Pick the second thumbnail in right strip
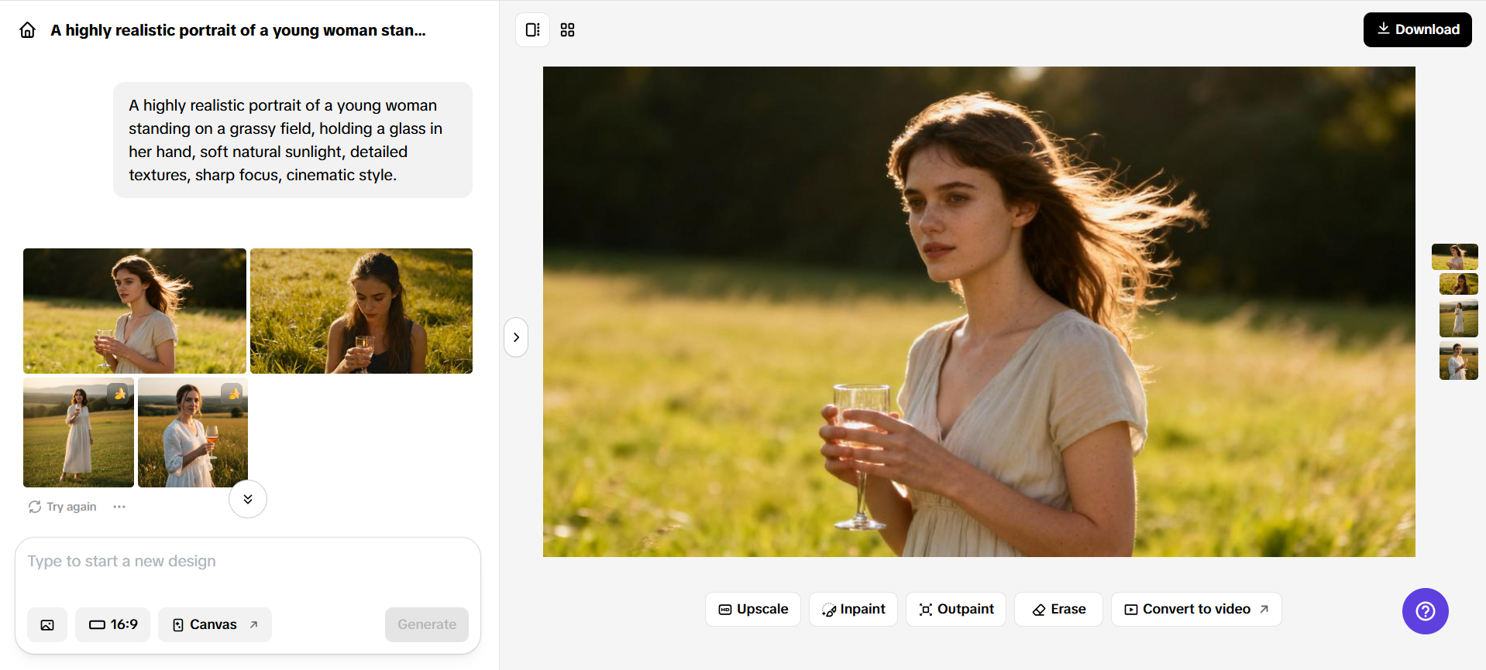The height and width of the screenshot is (670, 1486). pyautogui.click(x=1459, y=284)
